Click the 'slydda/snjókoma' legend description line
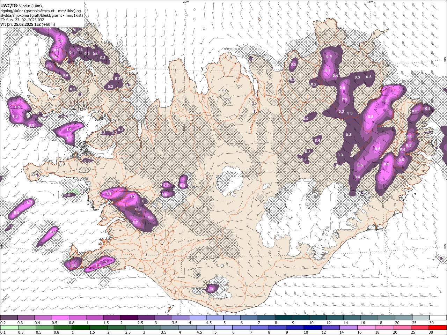 42,15
